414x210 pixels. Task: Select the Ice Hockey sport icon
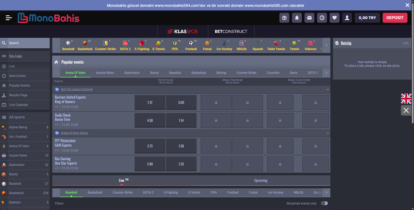224,45
